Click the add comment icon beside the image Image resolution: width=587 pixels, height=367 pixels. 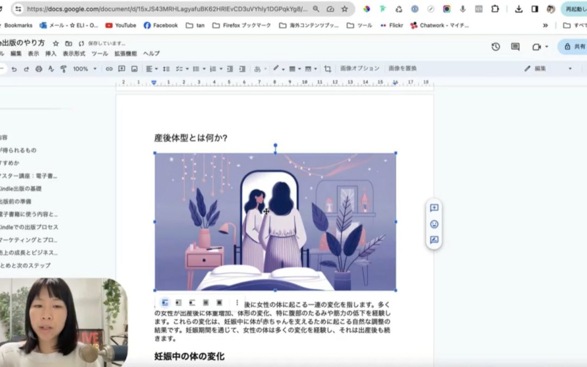(433, 207)
